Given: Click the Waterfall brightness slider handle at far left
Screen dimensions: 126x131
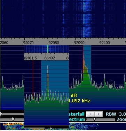Looking at the screenshot, I should (1, 114).
